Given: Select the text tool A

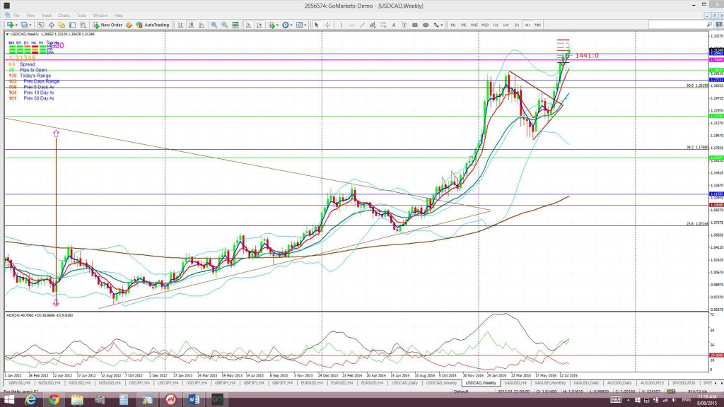Looking at the screenshot, I should (x=394, y=25).
